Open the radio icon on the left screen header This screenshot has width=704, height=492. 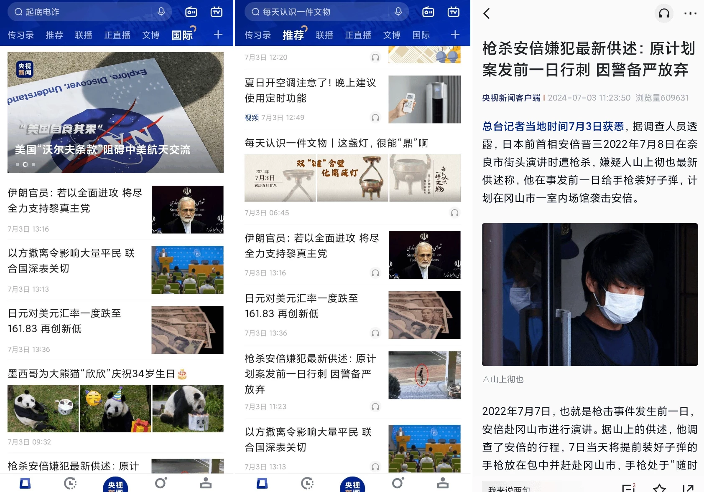pos(191,12)
